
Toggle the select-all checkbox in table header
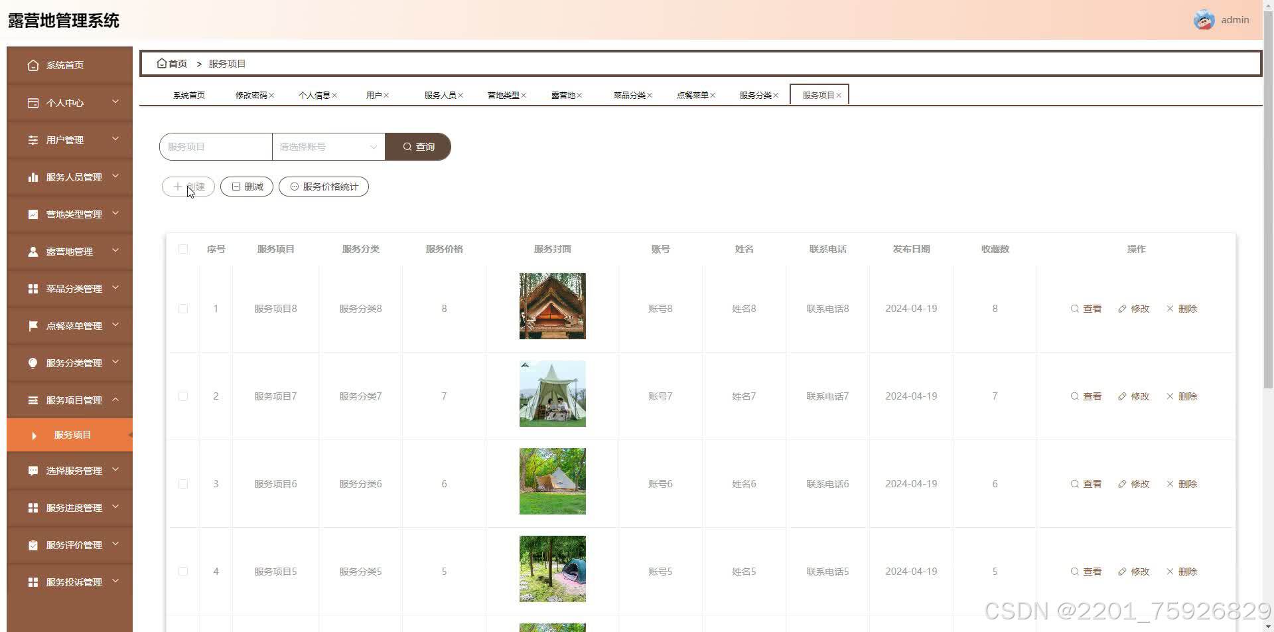point(183,249)
